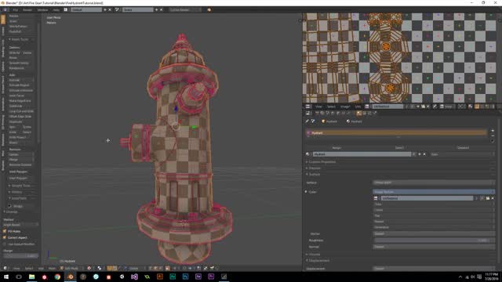Image resolution: width=502 pixels, height=282 pixels.
Task: Click the Windows Start button
Action: pos(6,277)
